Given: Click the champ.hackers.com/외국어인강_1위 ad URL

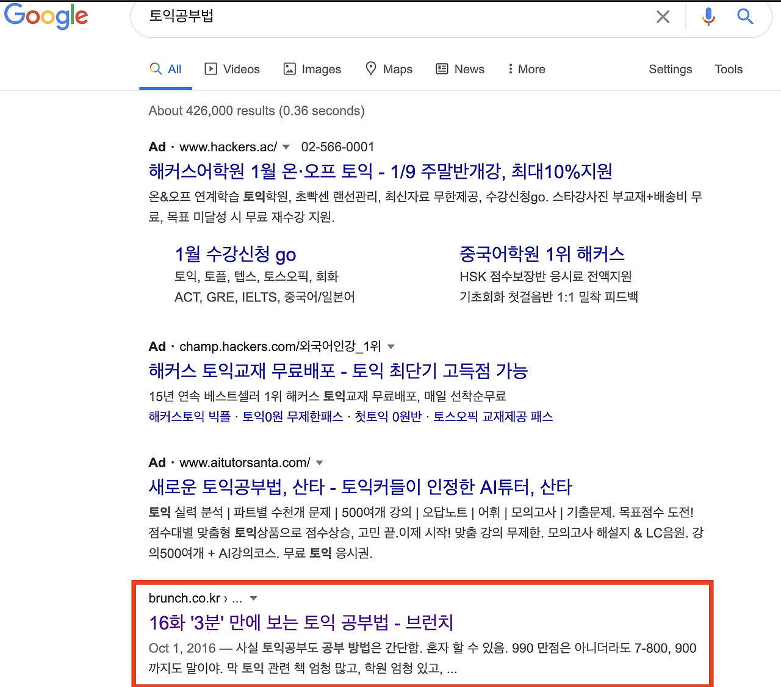Looking at the screenshot, I should [x=280, y=347].
